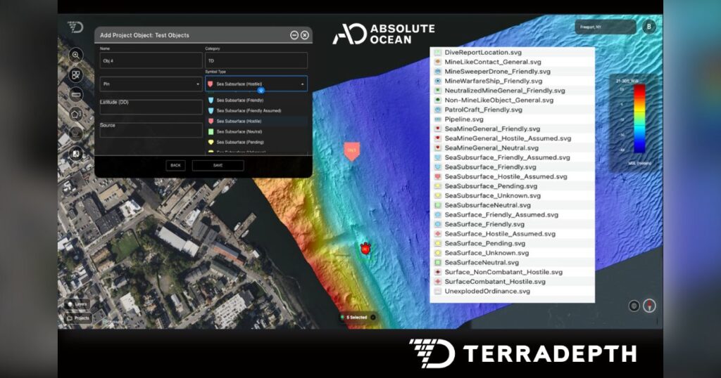Click the globe view icon at bottom right
The width and height of the screenshot is (721, 378).
[634, 306]
